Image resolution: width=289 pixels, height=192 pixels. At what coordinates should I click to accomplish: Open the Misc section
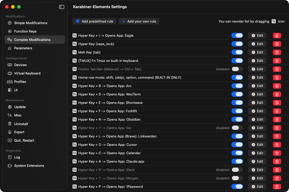pyautogui.click(x=35, y=115)
